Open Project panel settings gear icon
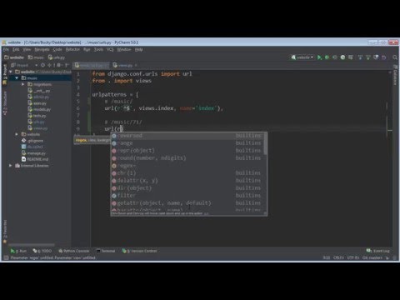The width and height of the screenshot is (400, 300). coord(58,65)
